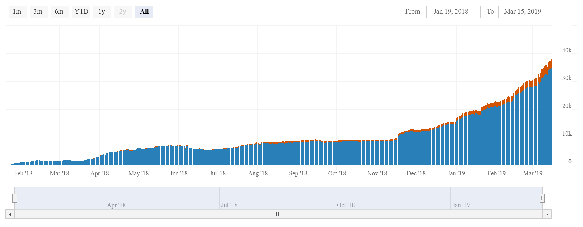The width and height of the screenshot is (583, 227).
Task: Edit the To date field
Action: click(x=525, y=12)
